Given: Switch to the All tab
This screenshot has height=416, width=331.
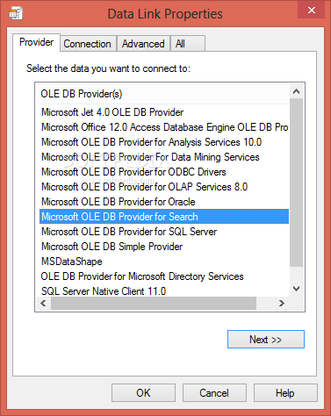Looking at the screenshot, I should pyautogui.click(x=188, y=44).
